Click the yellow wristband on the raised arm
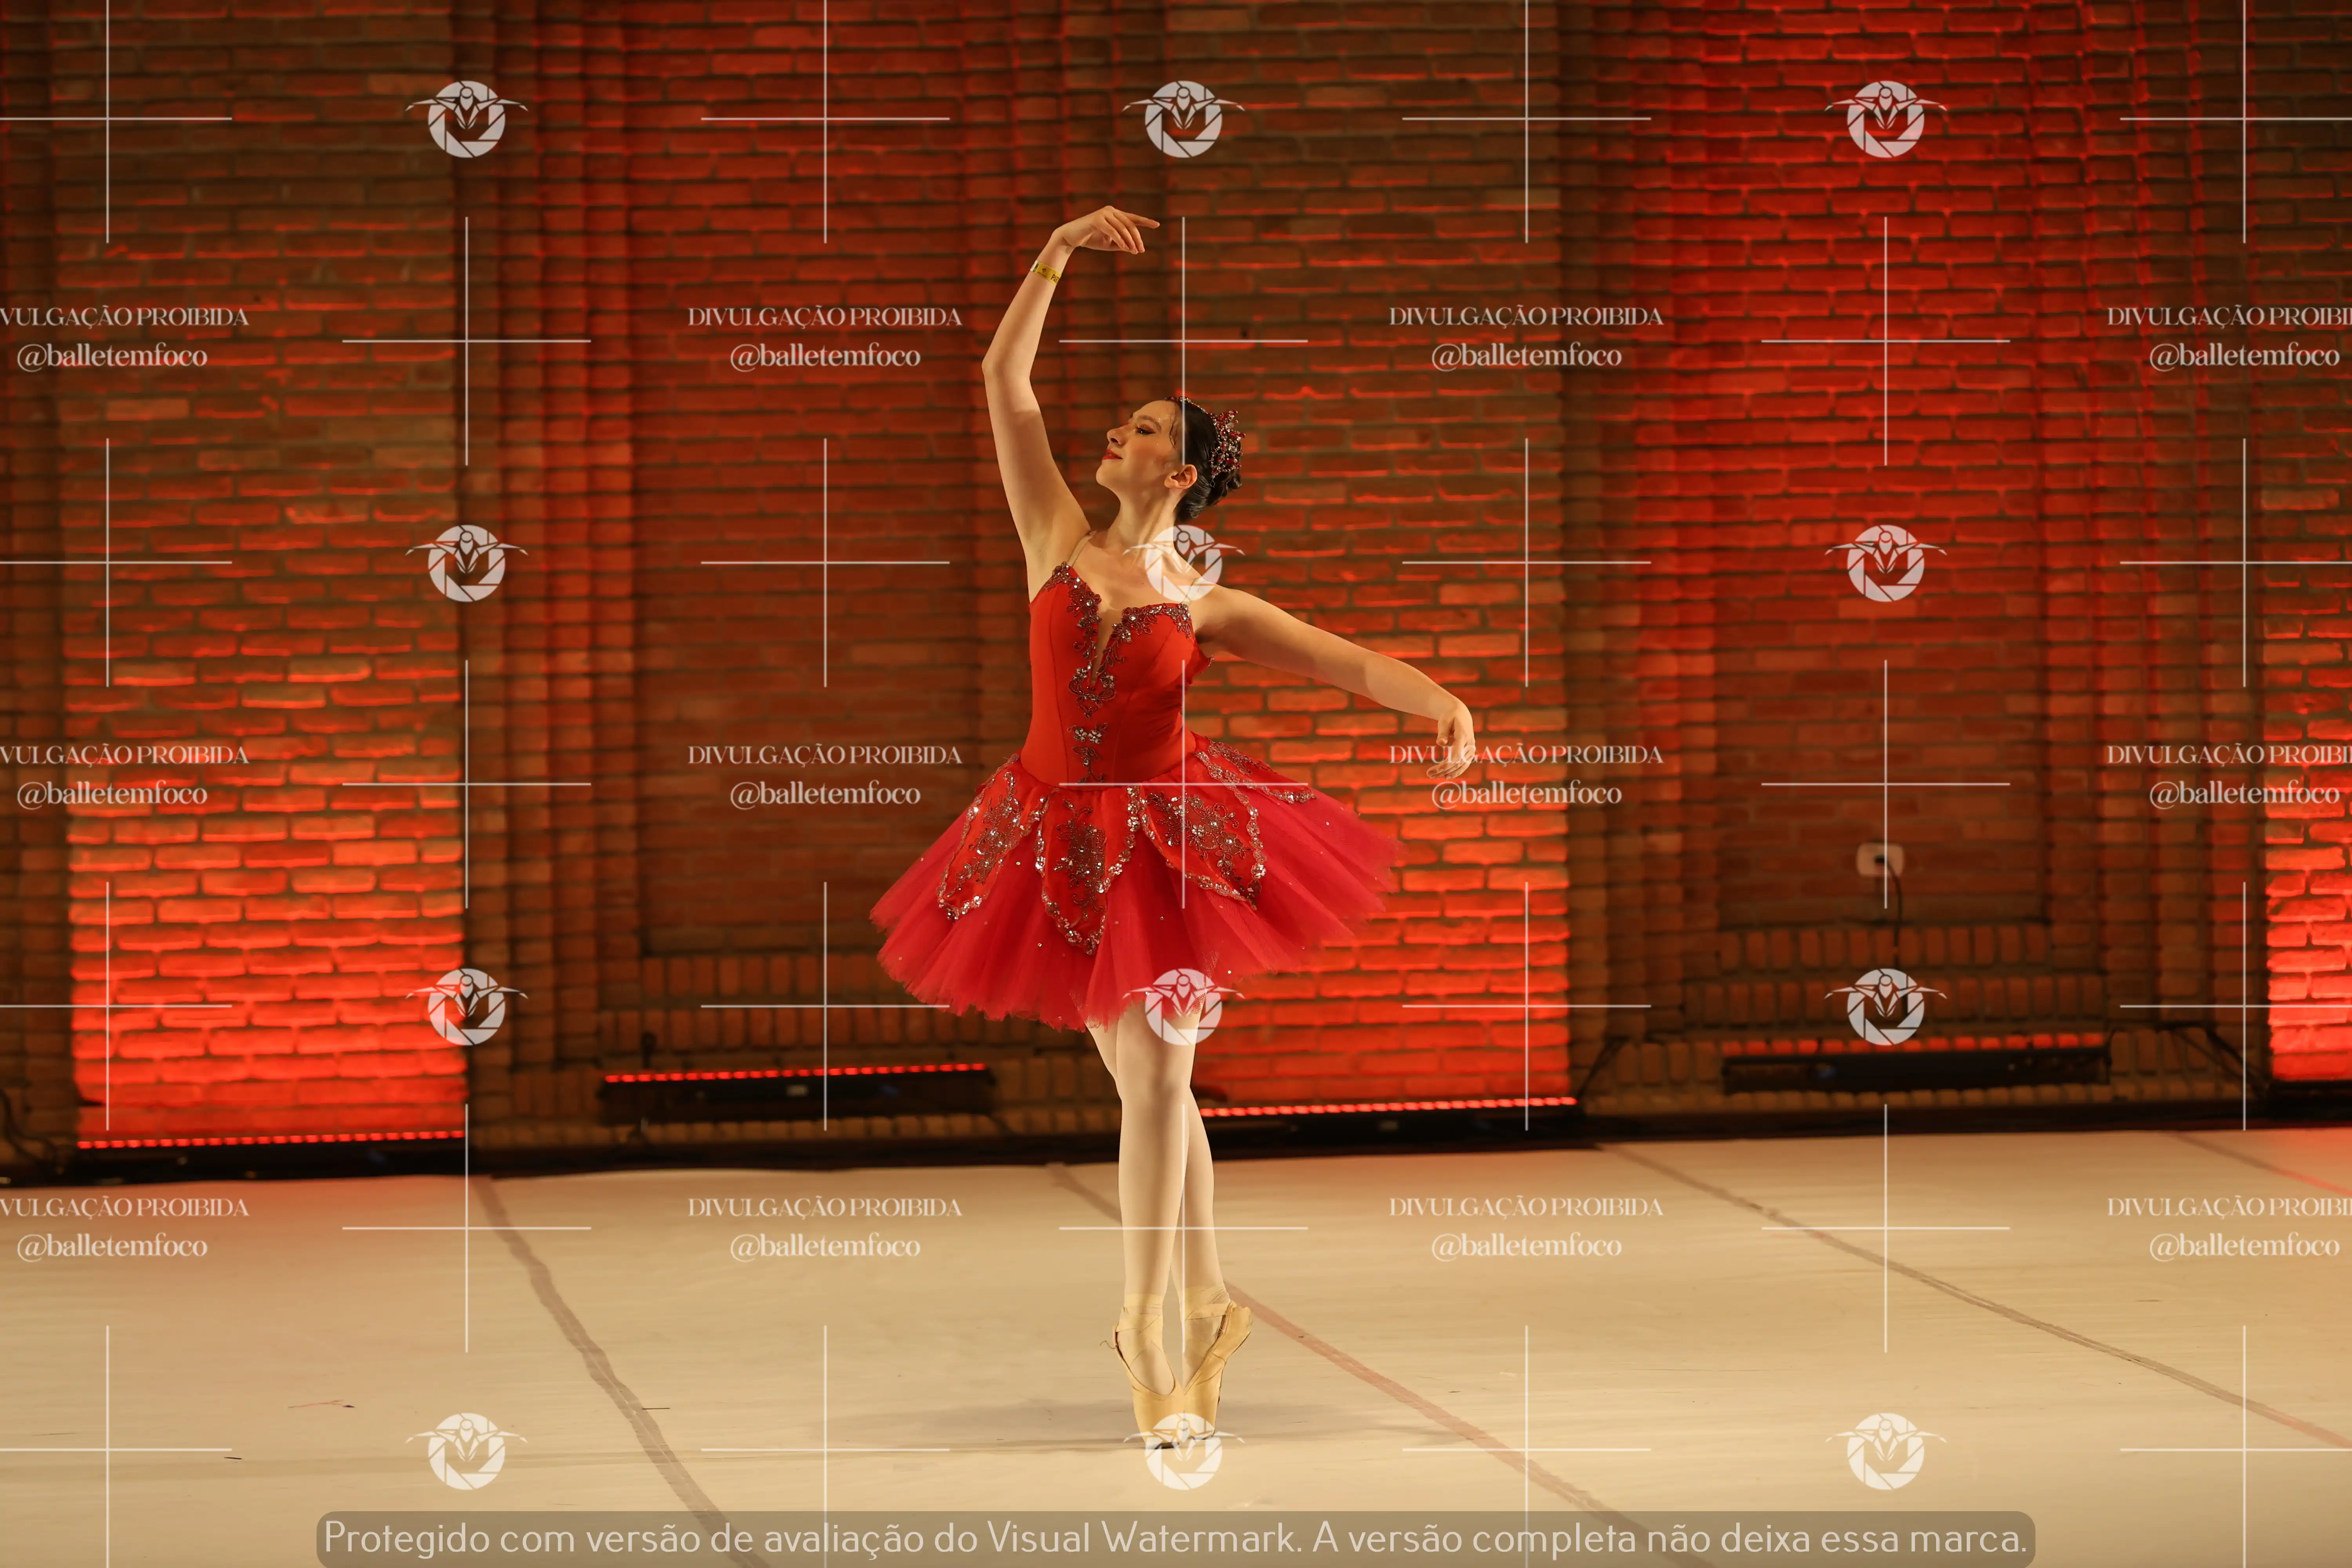The image size is (2352, 1568). click(1046, 272)
